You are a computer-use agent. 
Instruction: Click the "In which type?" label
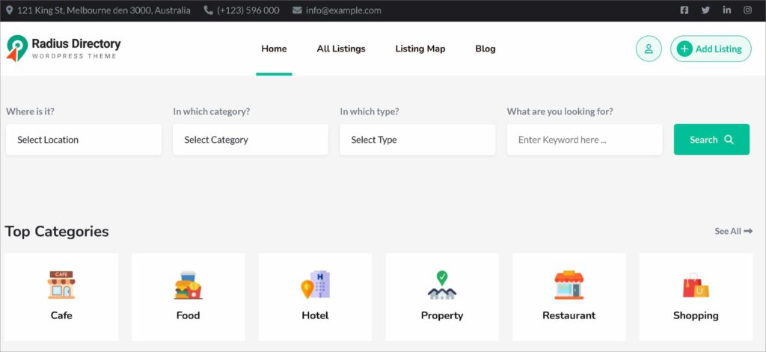click(x=370, y=111)
